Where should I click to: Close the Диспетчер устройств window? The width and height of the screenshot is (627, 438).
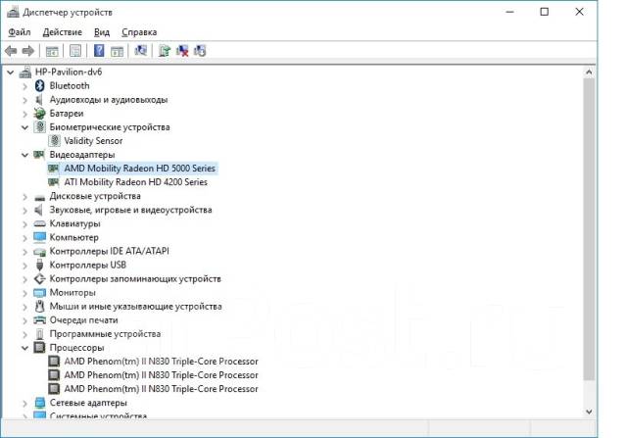click(x=579, y=12)
